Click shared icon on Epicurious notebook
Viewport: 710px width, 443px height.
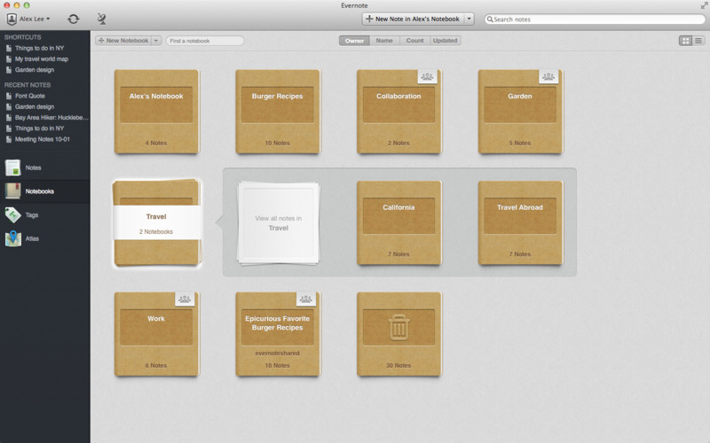[305, 299]
